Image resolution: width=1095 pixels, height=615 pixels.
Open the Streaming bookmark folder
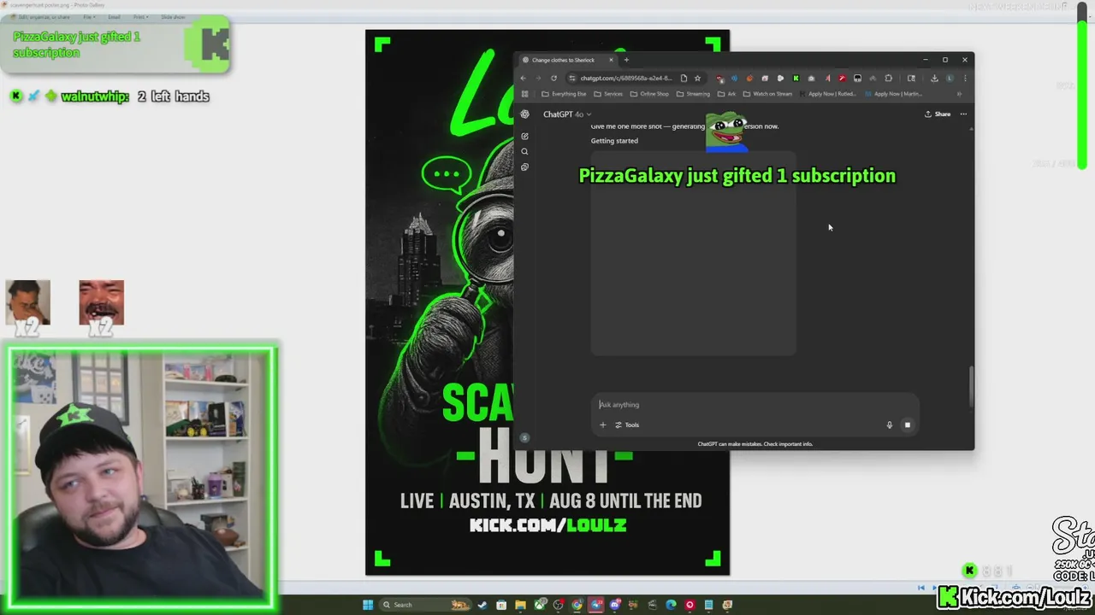coord(693,94)
